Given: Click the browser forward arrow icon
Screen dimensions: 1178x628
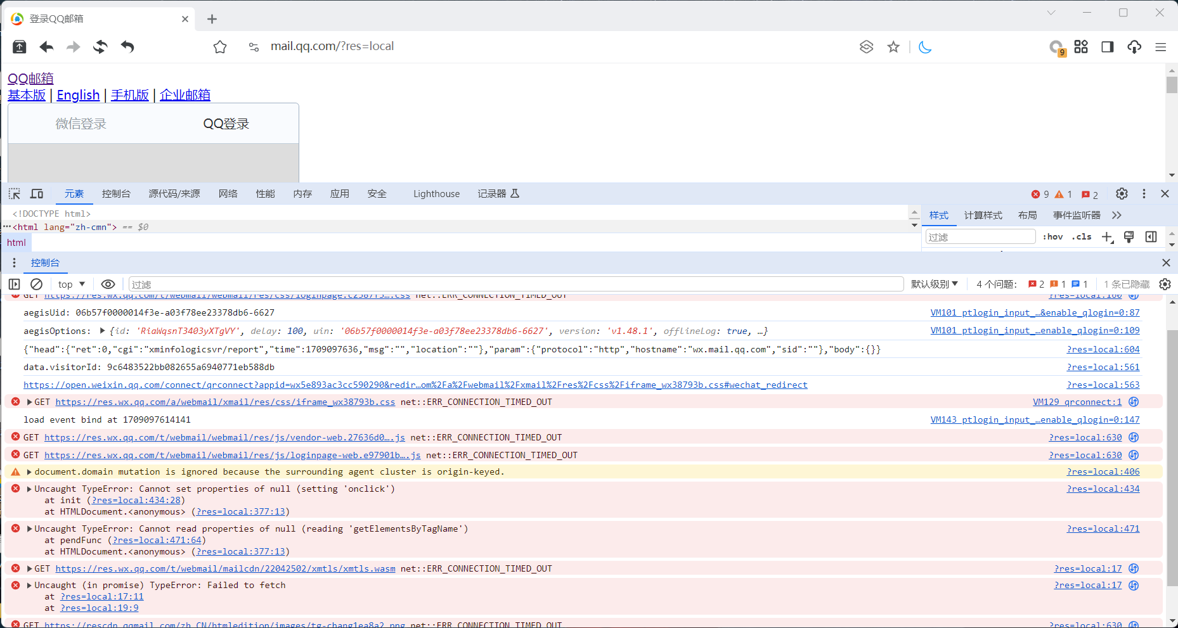Looking at the screenshot, I should (74, 47).
